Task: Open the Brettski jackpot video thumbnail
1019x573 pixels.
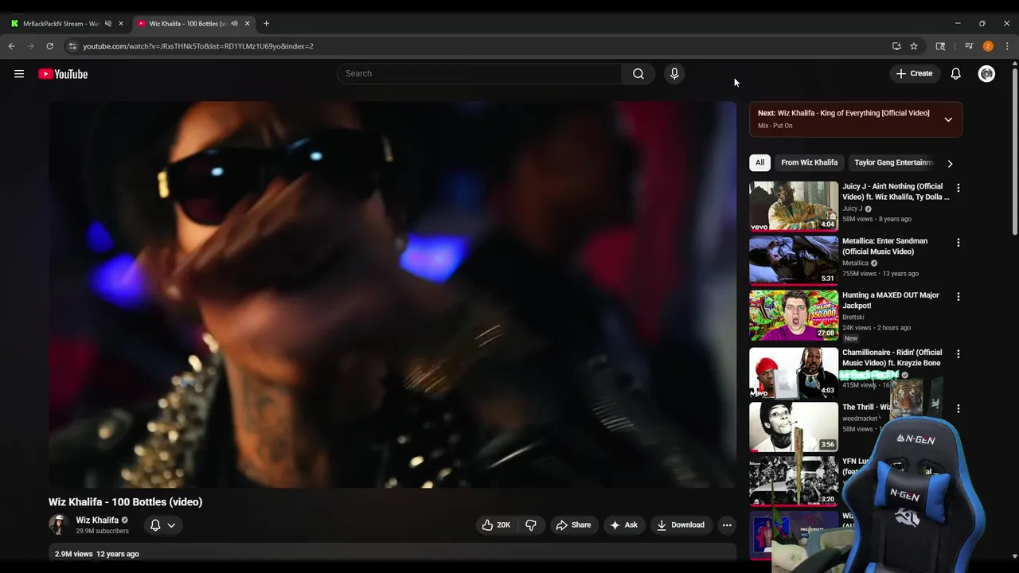Action: click(794, 315)
